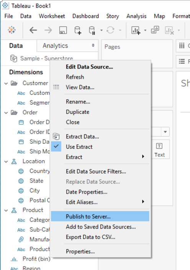Open the mark type dropdown arrow

(165, 132)
